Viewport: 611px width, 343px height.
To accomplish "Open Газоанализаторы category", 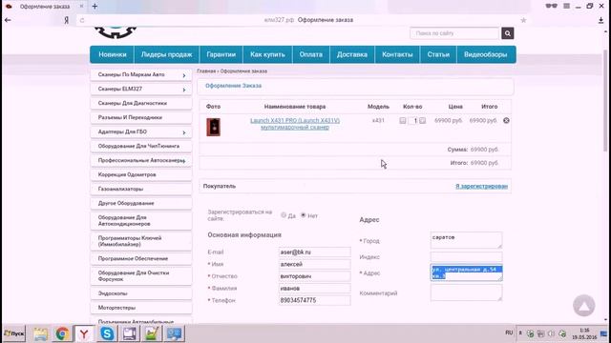I will coord(141,189).
